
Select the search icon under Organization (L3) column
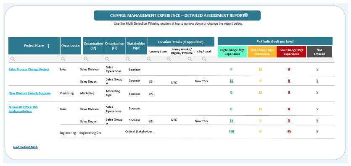(x=107, y=59)
